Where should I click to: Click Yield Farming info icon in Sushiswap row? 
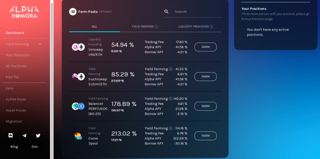click(x=171, y=69)
